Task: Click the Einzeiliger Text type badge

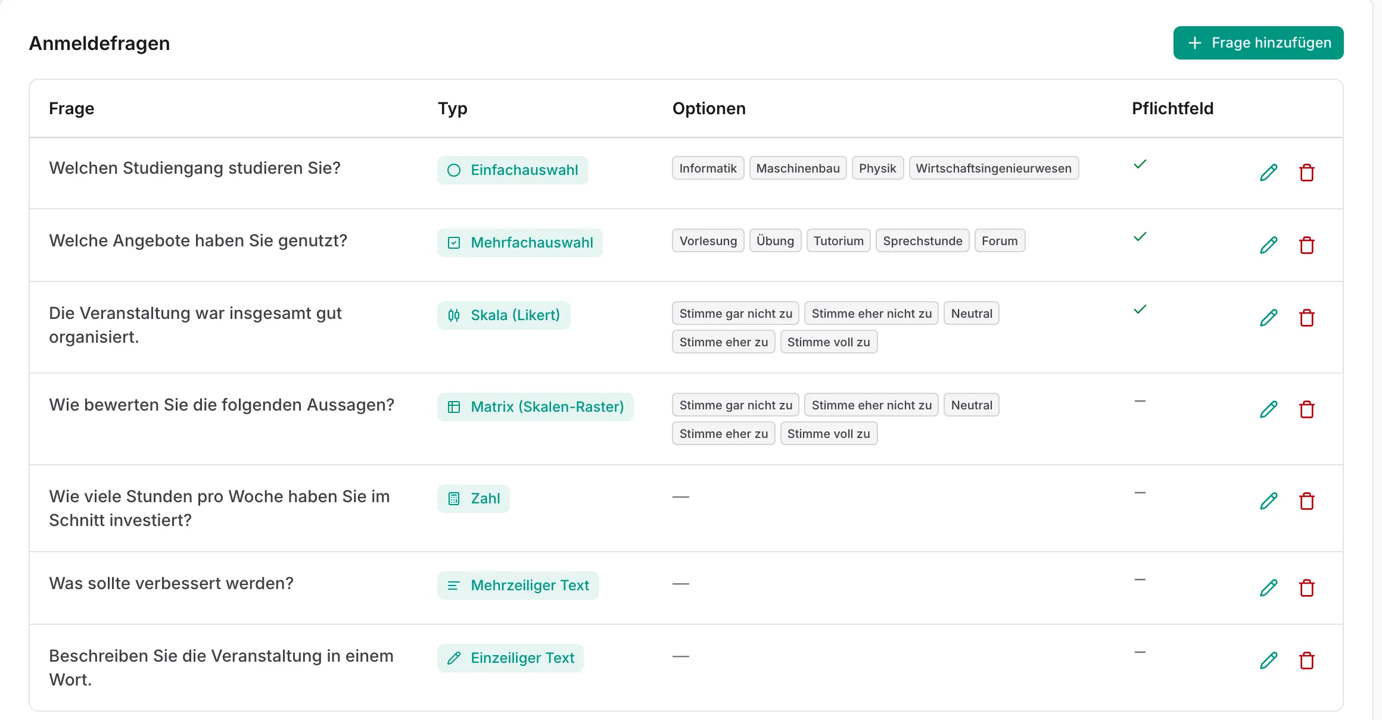Action: [510, 658]
